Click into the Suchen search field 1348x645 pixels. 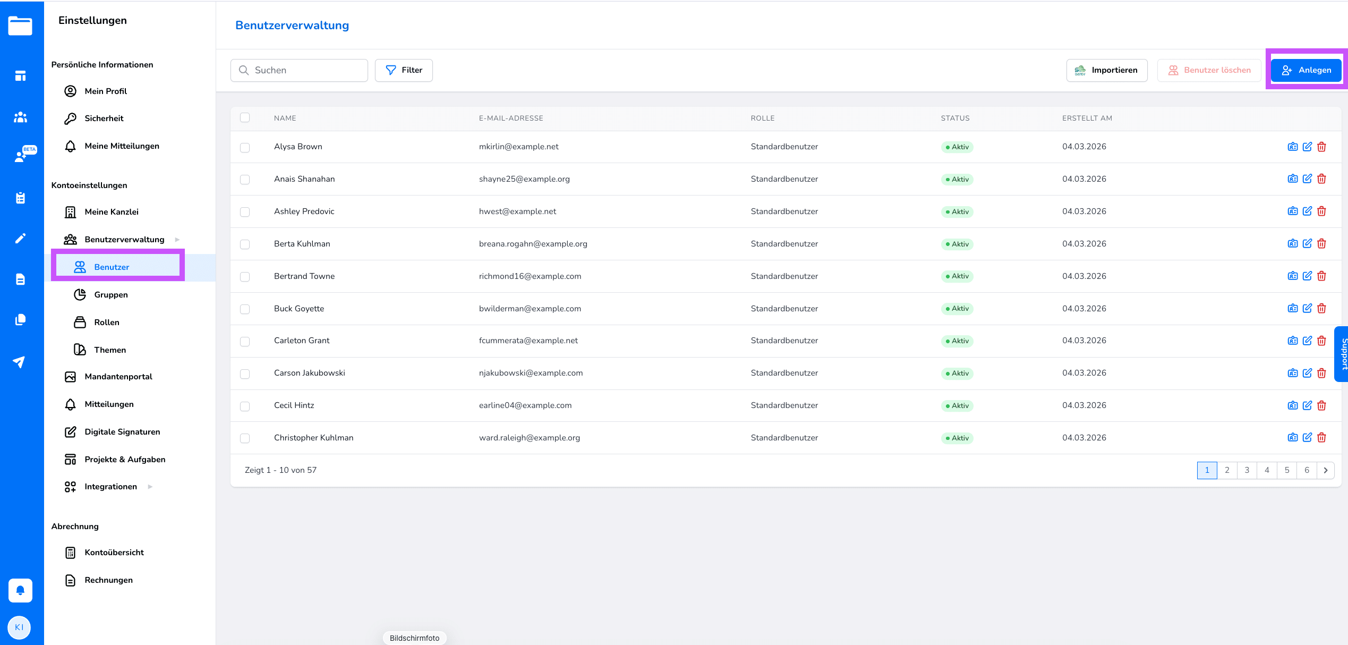(x=299, y=70)
